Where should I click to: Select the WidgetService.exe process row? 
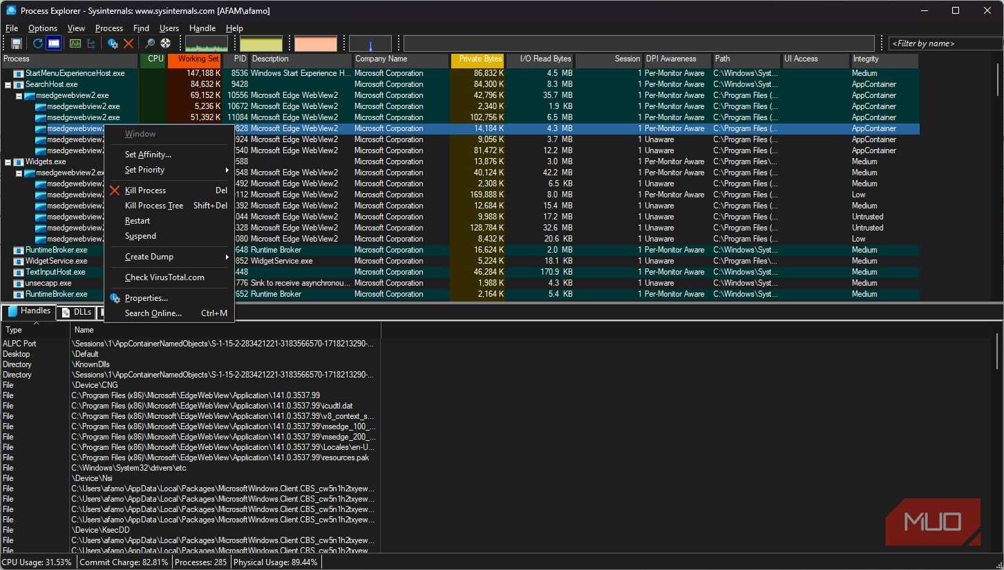pos(460,261)
